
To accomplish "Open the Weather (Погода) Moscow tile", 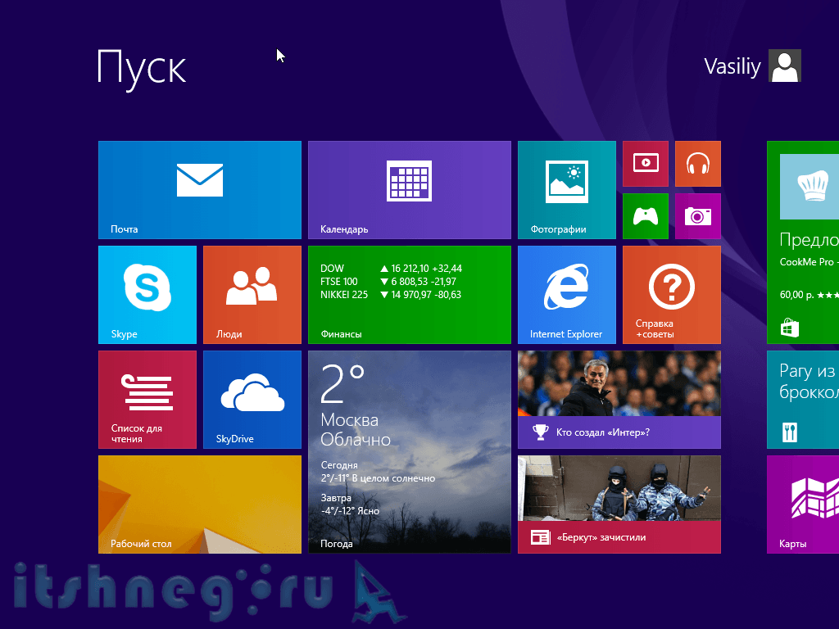I will pyautogui.click(x=409, y=451).
